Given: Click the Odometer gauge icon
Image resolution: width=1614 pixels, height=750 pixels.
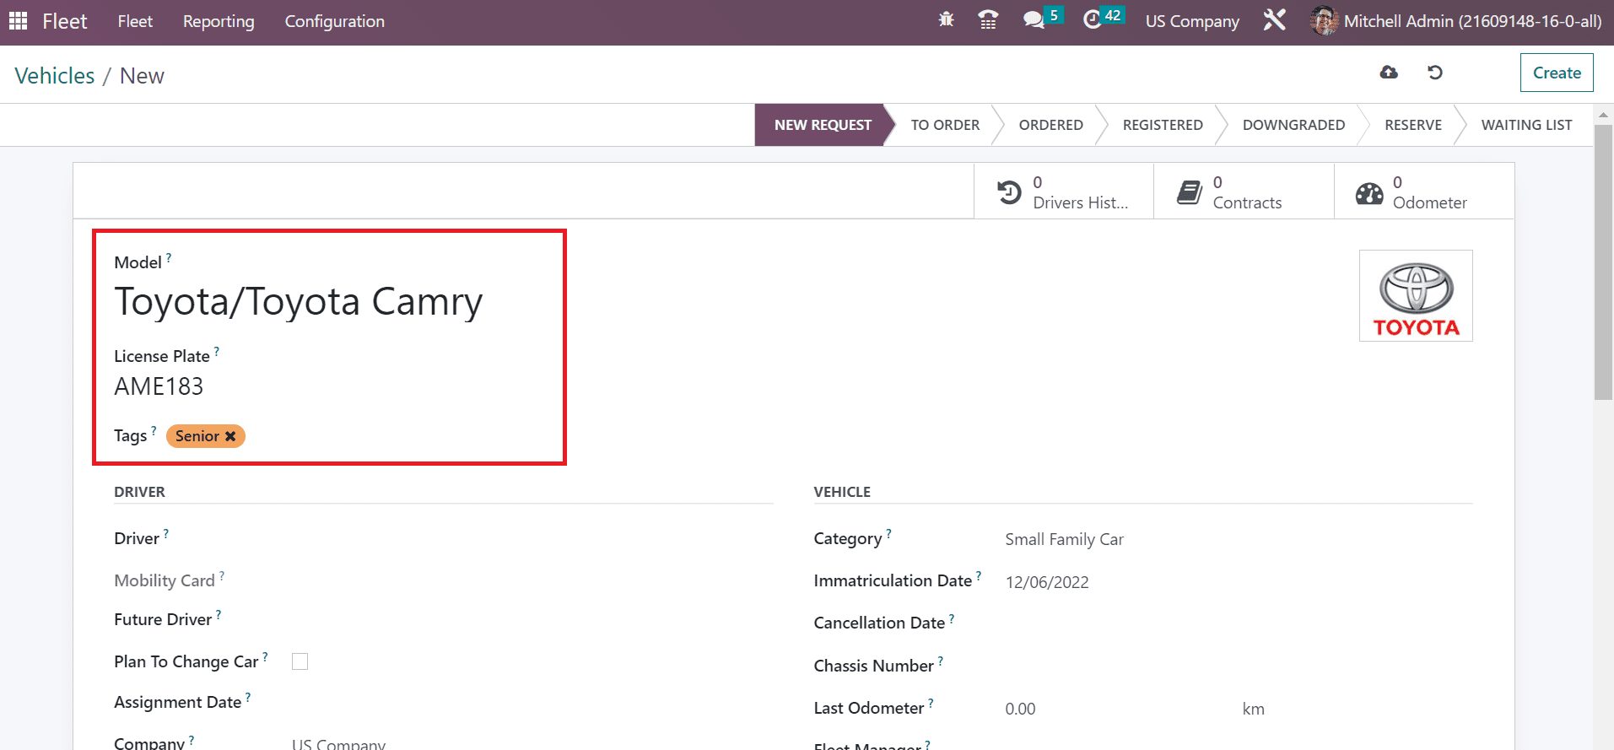Looking at the screenshot, I should 1369,194.
